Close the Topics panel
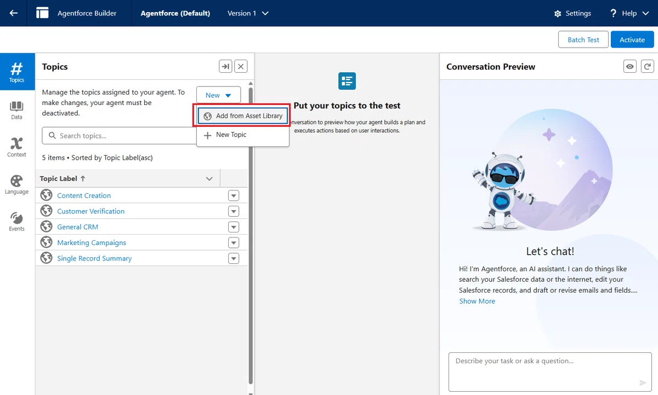This screenshot has height=395, width=658. (x=241, y=67)
